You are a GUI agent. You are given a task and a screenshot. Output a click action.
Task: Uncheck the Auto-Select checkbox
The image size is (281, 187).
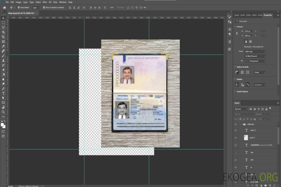click(x=18, y=8)
